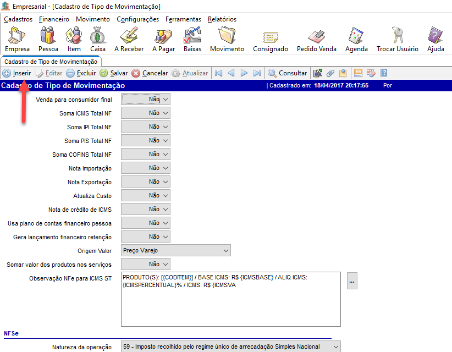Open the Relatórios menu
Screen dimensions: 452x352
(222, 19)
